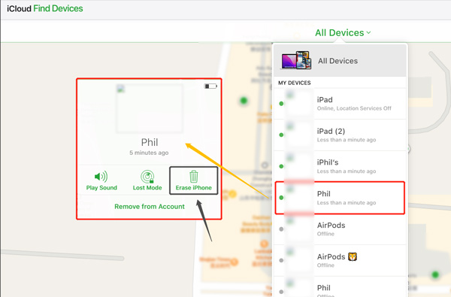The width and height of the screenshot is (451, 297).
Task: Click the multi-device icon beside All Devices
Action: [x=297, y=60]
